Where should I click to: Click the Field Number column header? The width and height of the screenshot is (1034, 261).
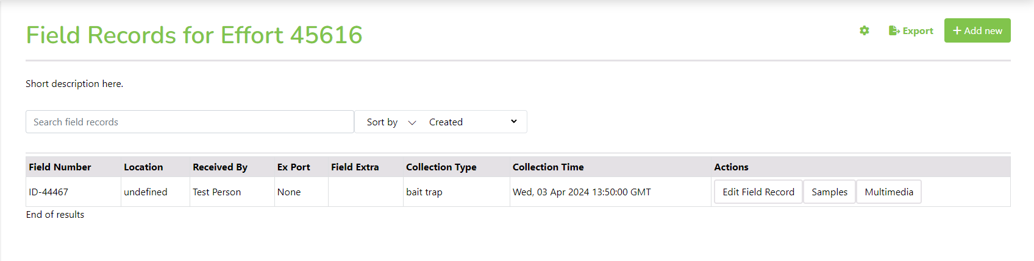[x=60, y=167]
